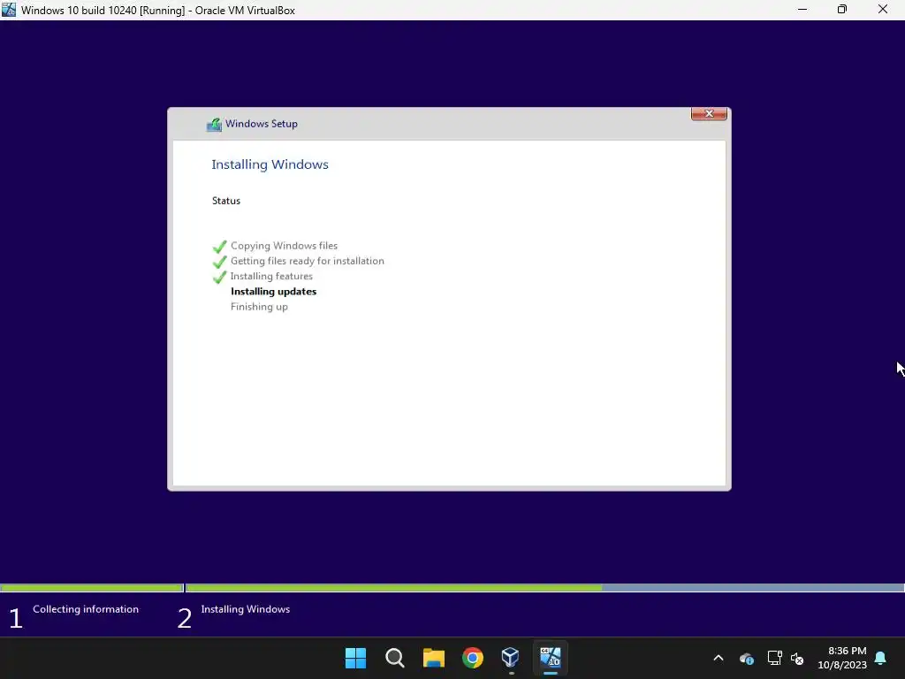
Task: Click the 'Collecting information' progress bar
Action: point(92,588)
